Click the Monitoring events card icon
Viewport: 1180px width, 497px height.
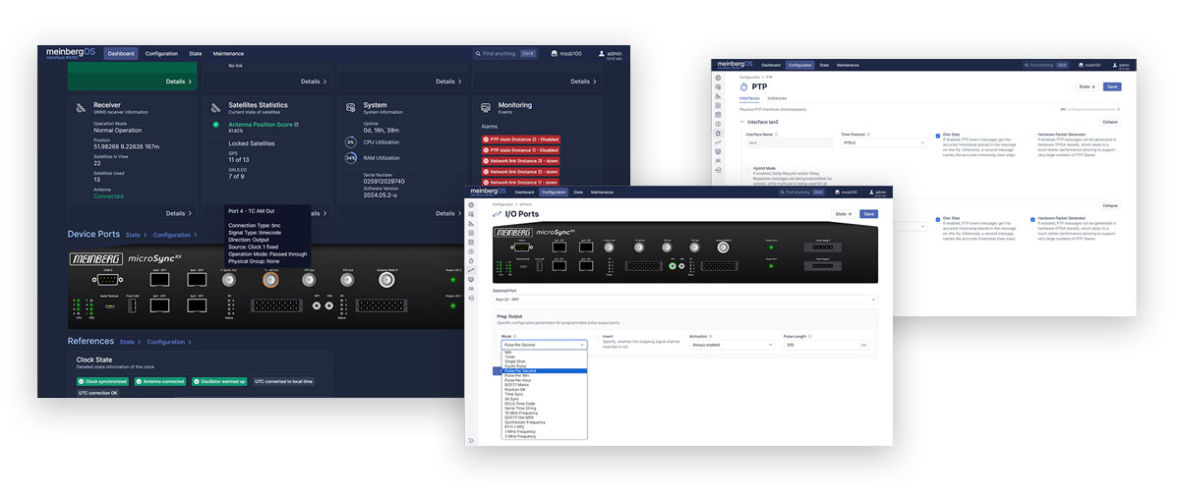tap(486, 107)
